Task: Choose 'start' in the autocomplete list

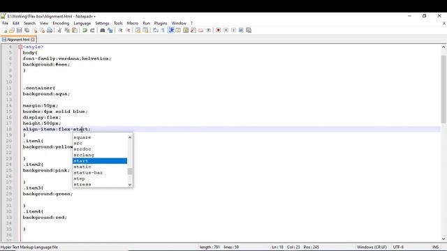Action: click(x=100, y=161)
